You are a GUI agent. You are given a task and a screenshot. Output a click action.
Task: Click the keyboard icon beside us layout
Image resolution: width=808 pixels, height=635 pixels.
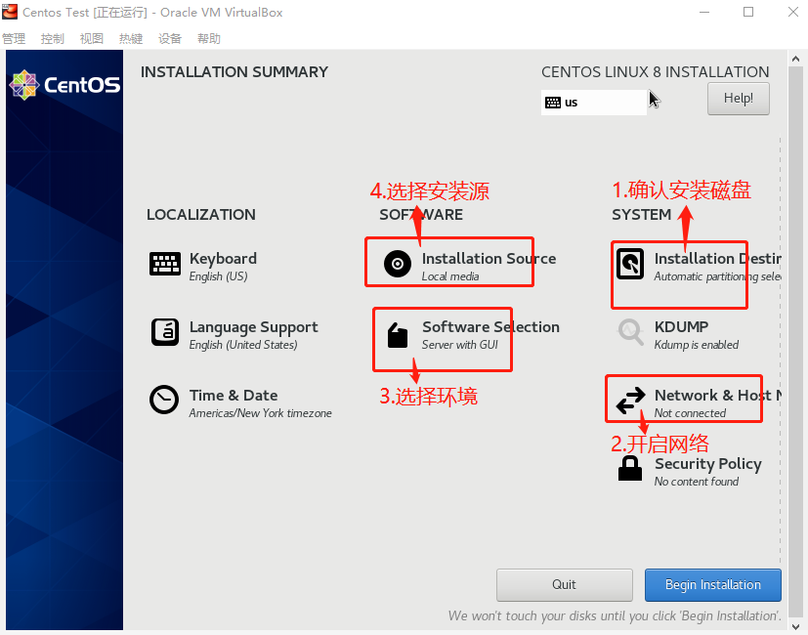[553, 103]
